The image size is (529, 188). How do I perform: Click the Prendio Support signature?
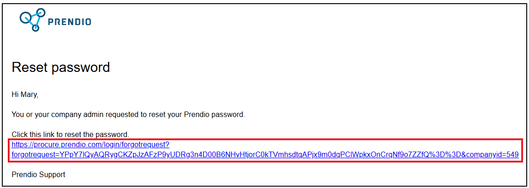point(38,175)
